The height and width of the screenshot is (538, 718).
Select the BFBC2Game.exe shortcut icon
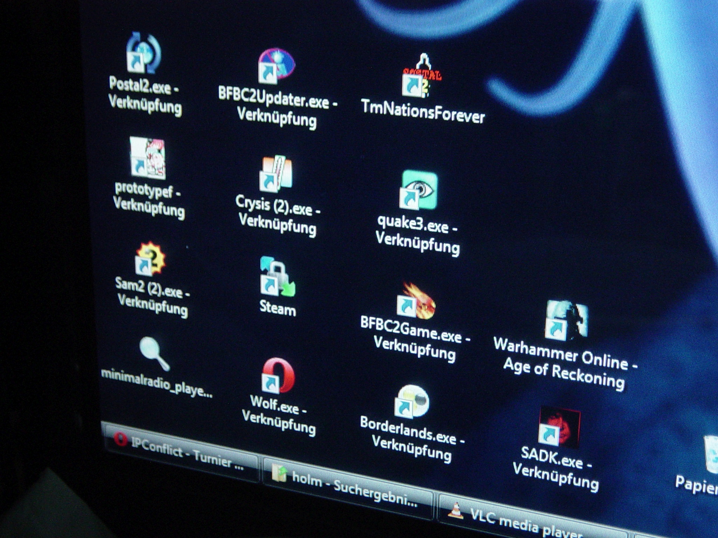[x=416, y=301]
